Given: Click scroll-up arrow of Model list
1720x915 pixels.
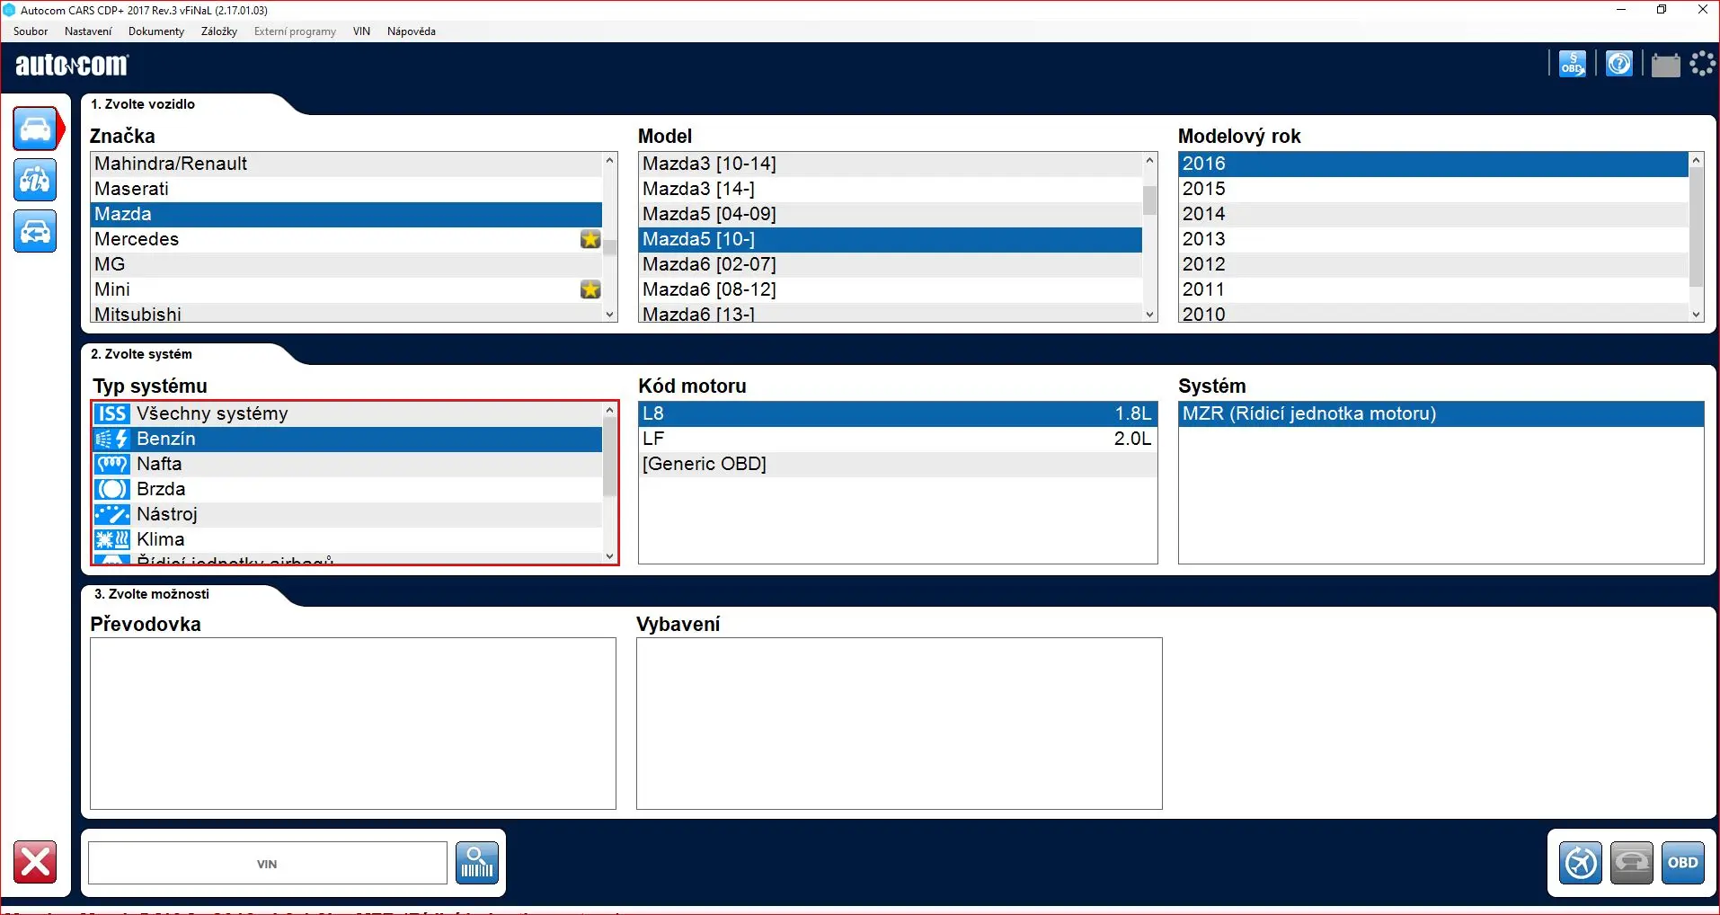Looking at the screenshot, I should point(1150,160).
